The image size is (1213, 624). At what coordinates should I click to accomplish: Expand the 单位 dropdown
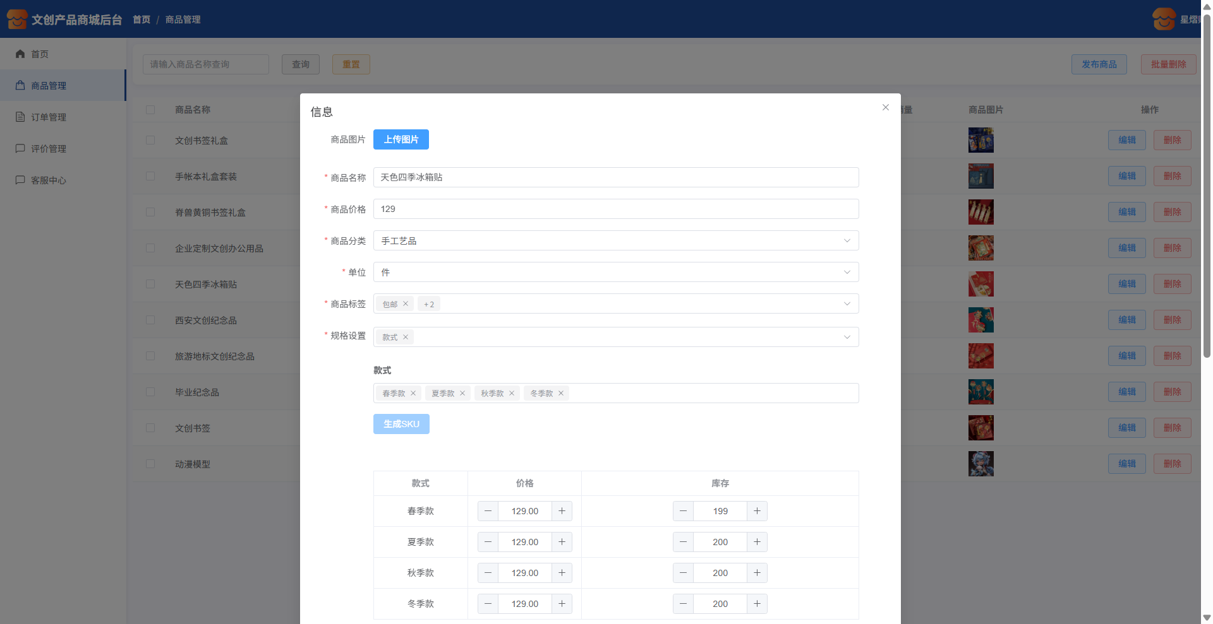(x=615, y=272)
